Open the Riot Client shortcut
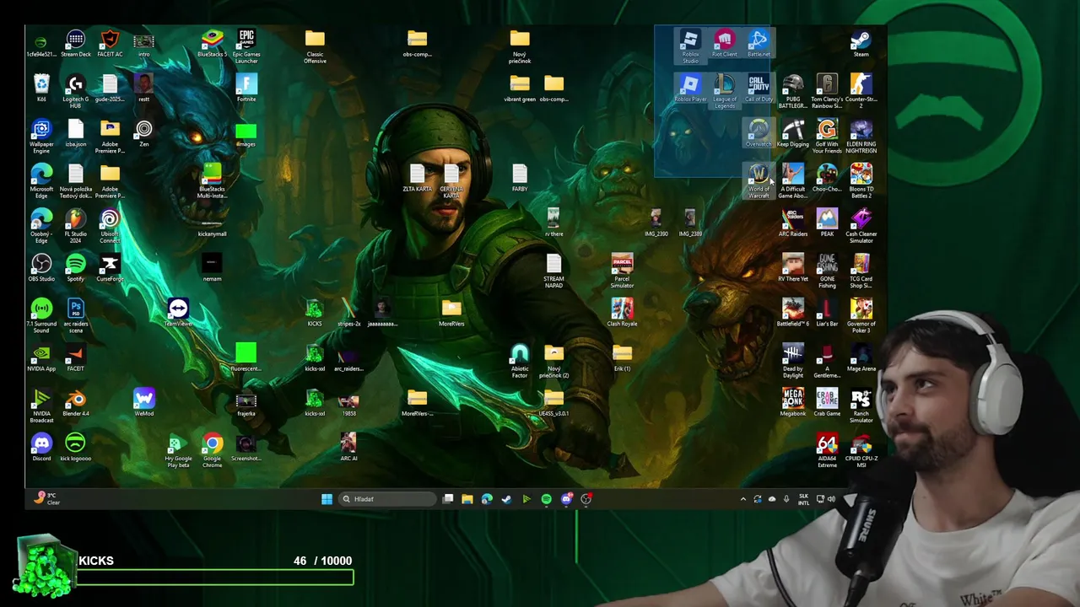The height and width of the screenshot is (607, 1080). click(724, 44)
